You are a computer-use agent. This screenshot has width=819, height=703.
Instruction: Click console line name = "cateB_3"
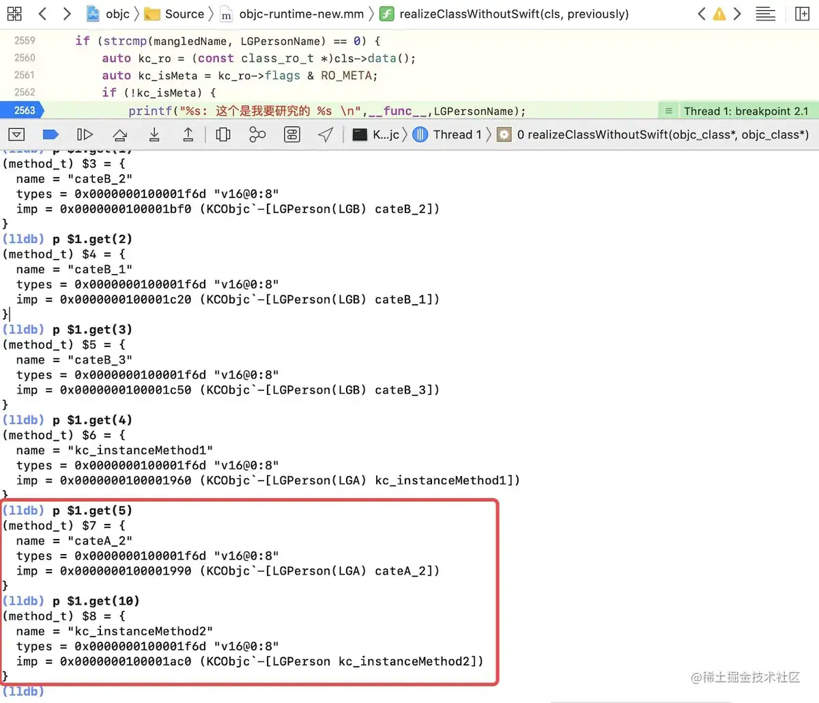(x=74, y=360)
